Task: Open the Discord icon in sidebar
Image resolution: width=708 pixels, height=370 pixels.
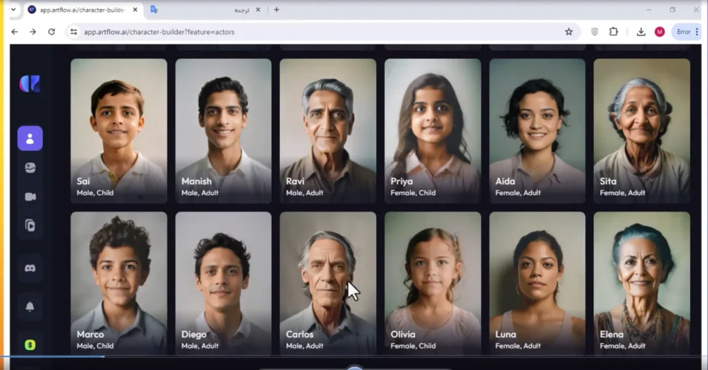Action: point(30,268)
